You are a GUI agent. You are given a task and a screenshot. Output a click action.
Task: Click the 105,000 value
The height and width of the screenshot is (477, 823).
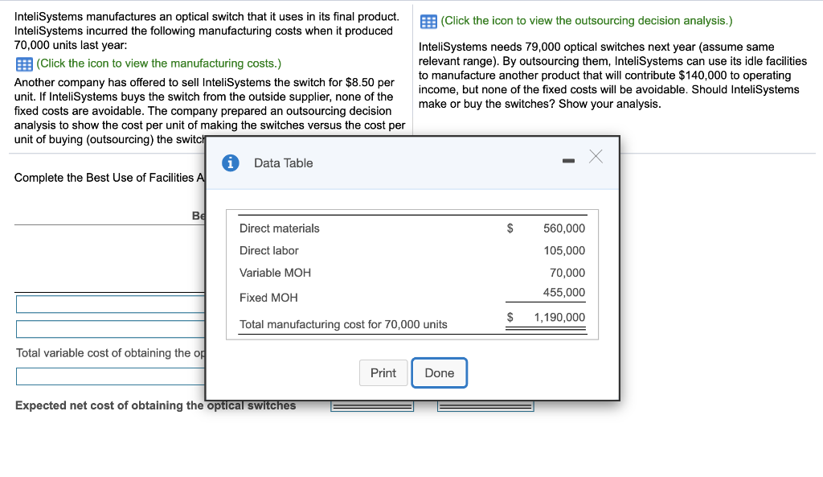563,251
